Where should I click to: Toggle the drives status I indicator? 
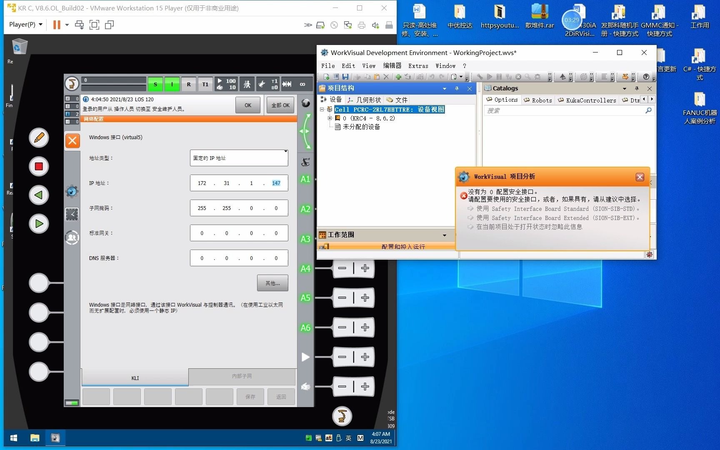point(172,84)
